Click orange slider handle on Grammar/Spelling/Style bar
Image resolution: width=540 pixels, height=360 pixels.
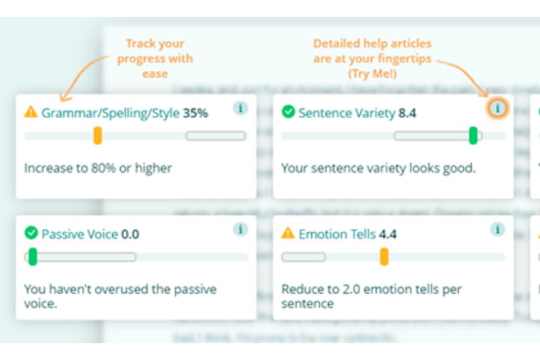click(x=98, y=135)
